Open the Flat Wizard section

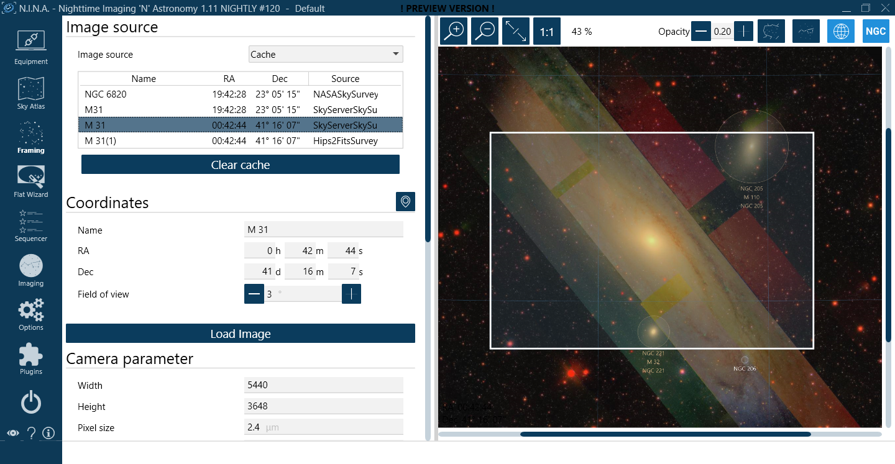click(x=31, y=181)
